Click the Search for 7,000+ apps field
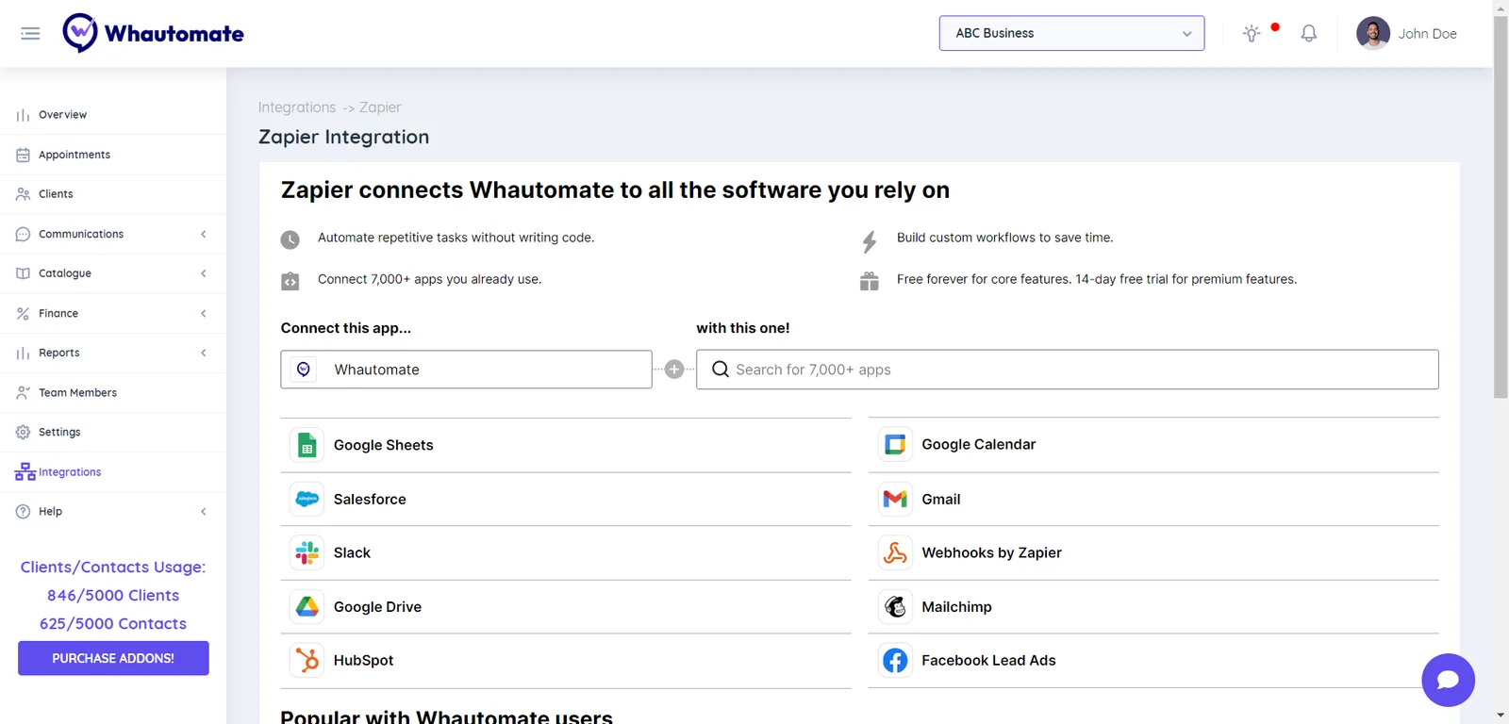The width and height of the screenshot is (1509, 724). (1068, 370)
